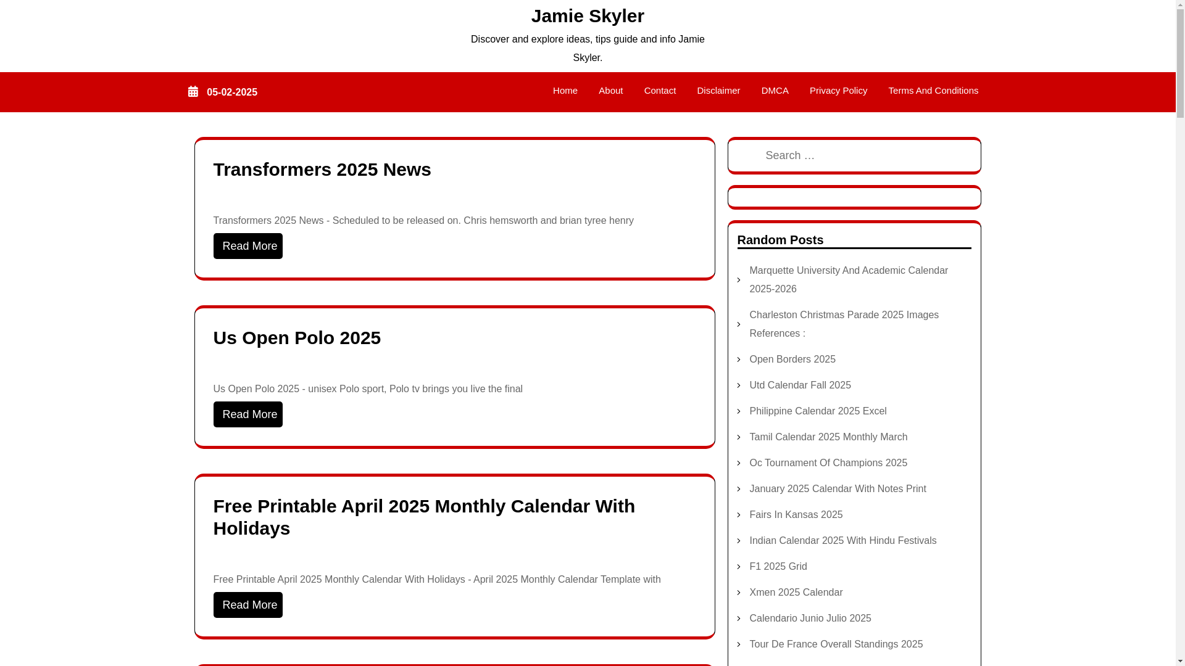The width and height of the screenshot is (1185, 666).
Task: Read more about April 2025 Monthly Calendar
Action: pyautogui.click(x=248, y=605)
